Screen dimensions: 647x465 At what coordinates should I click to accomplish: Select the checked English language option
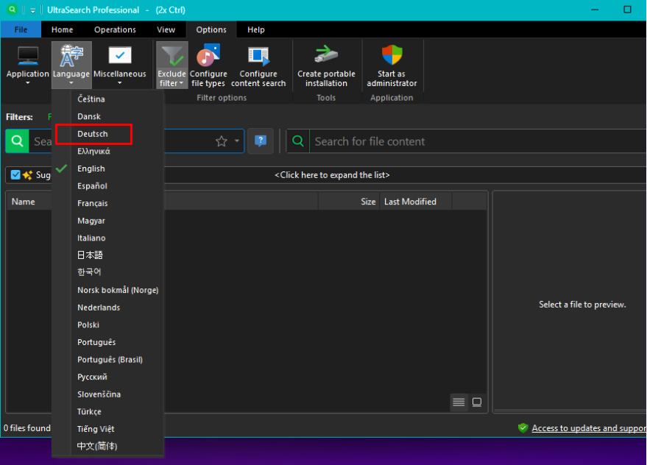click(91, 168)
